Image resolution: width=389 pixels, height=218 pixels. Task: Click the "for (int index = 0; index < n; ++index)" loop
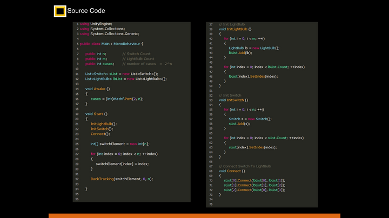coord(124,154)
